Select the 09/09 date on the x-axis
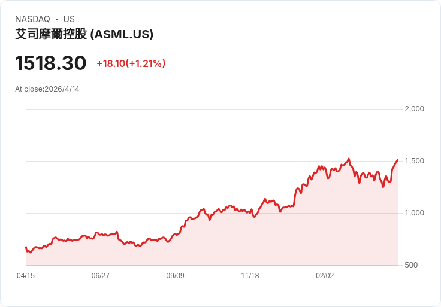The height and width of the screenshot is (307, 441). click(x=175, y=276)
